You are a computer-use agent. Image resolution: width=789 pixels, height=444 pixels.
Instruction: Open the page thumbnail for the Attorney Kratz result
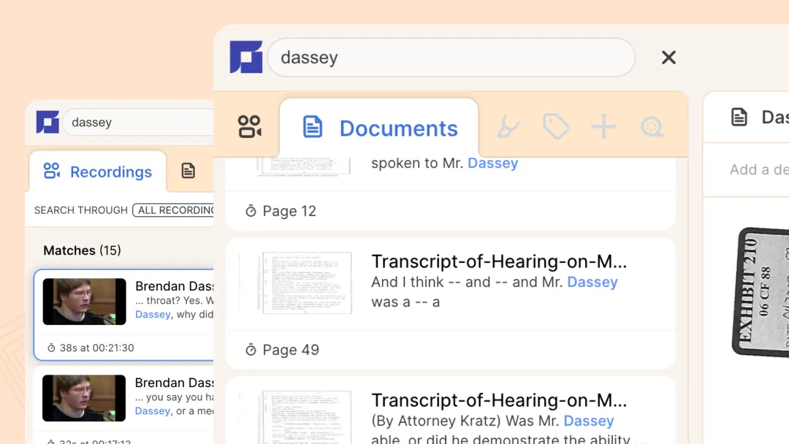[x=307, y=418]
